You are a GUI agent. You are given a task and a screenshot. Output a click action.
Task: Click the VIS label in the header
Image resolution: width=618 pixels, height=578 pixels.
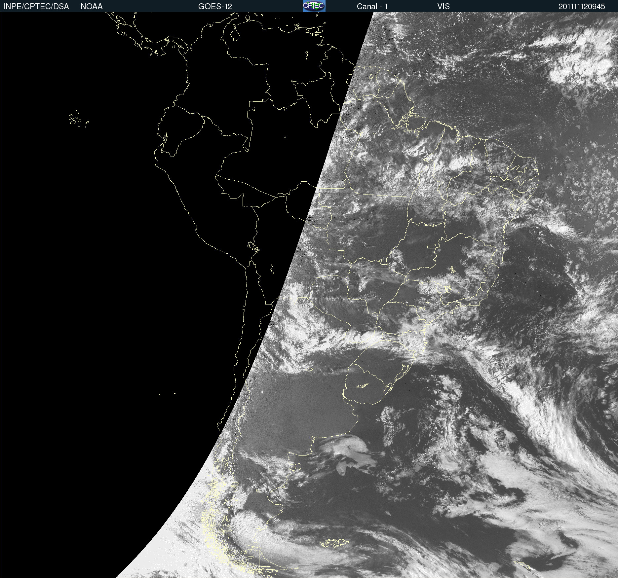(x=444, y=7)
